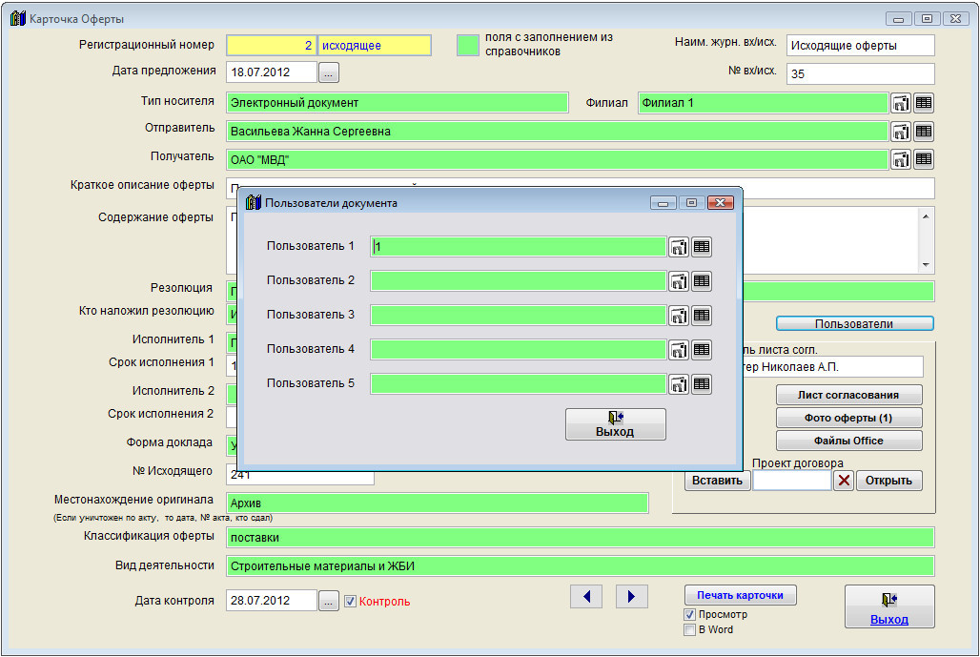Go to next record with right arrow
This screenshot has height=657, width=980.
tap(631, 597)
